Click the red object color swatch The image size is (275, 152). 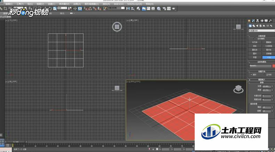tap(274, 66)
